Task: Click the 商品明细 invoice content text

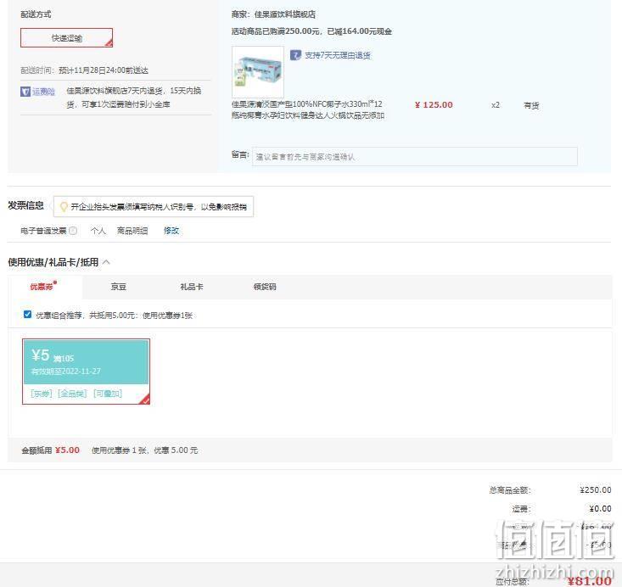Action: pos(132,231)
